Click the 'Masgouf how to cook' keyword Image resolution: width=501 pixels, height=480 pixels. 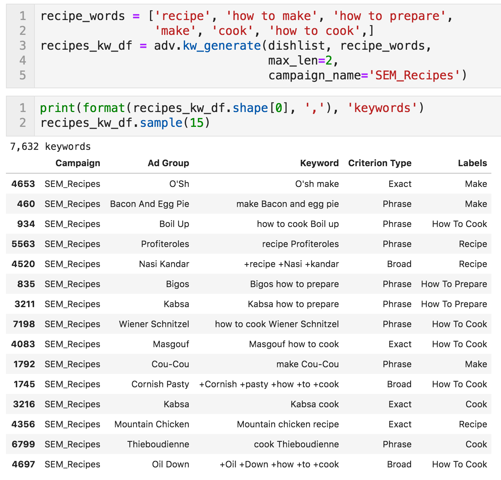click(x=294, y=344)
